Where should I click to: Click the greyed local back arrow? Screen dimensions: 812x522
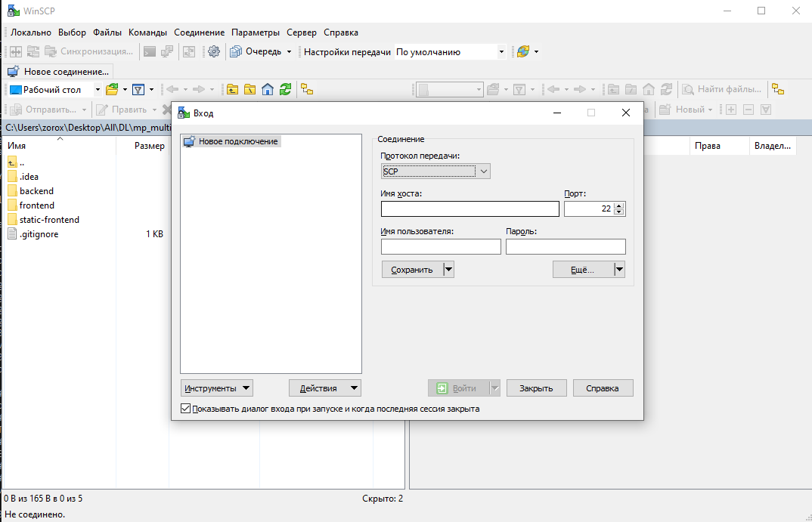coord(172,89)
